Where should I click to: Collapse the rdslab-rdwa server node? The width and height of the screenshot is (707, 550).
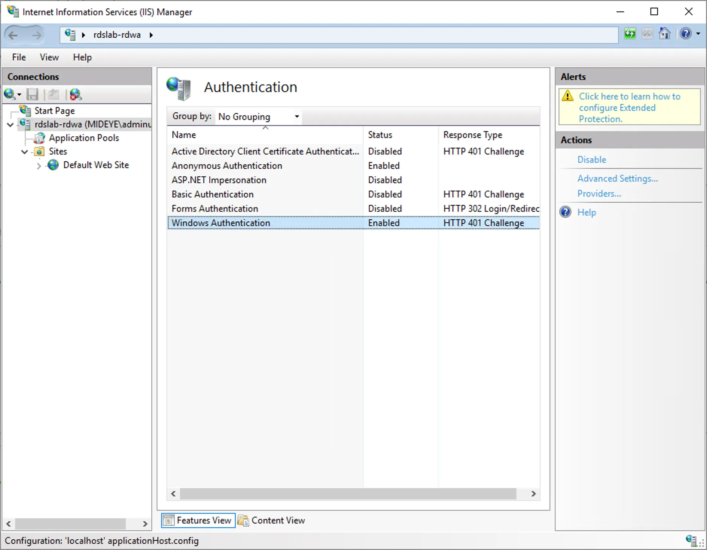pyautogui.click(x=9, y=124)
